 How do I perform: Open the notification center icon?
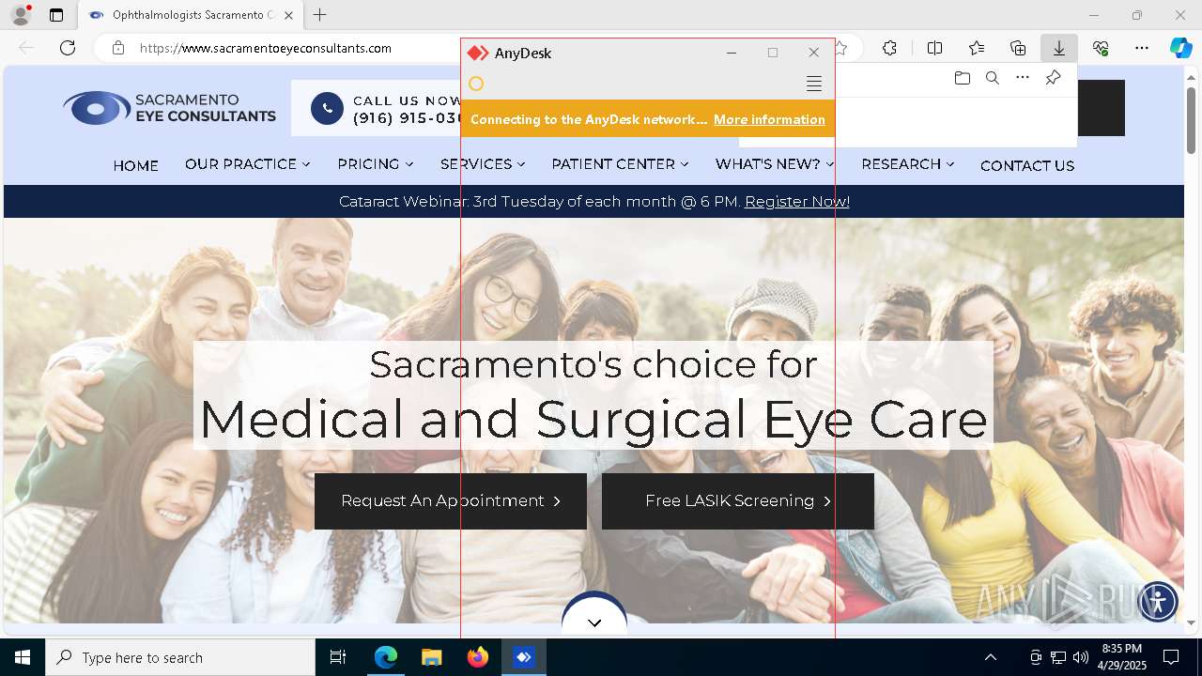[x=1171, y=657]
